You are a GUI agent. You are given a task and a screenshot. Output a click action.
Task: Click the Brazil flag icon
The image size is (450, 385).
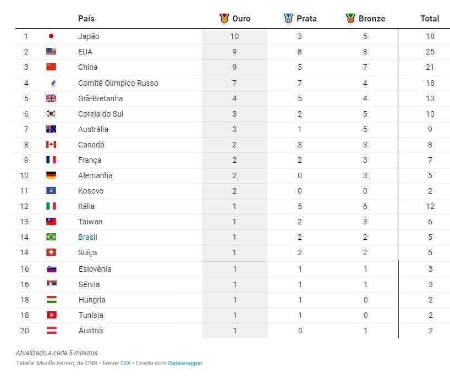pyautogui.click(x=51, y=237)
